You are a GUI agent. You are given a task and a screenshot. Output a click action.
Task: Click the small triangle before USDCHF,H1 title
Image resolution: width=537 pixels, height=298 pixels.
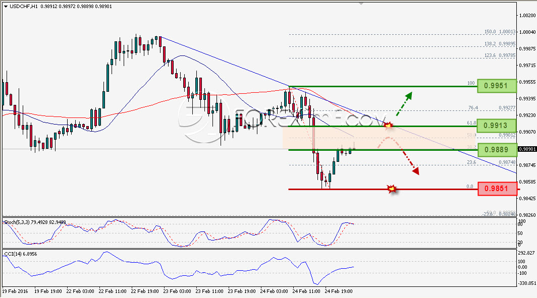click(x=6, y=7)
